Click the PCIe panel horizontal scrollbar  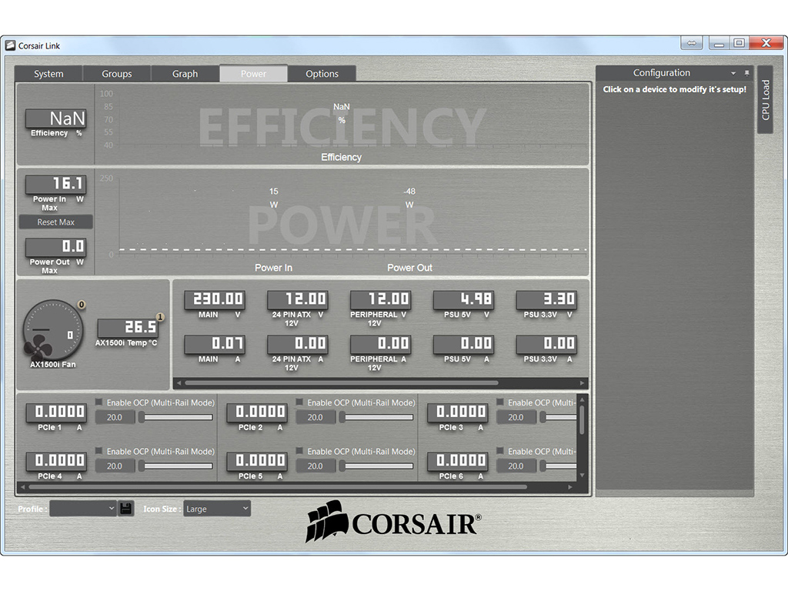[x=278, y=486]
